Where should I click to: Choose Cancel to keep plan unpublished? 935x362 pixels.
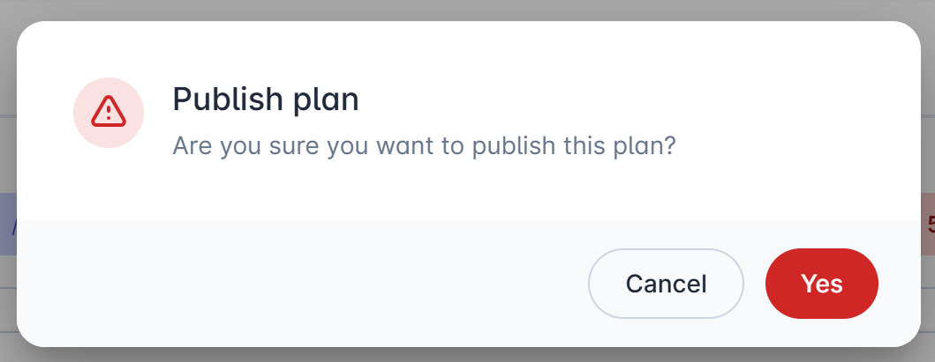(666, 284)
